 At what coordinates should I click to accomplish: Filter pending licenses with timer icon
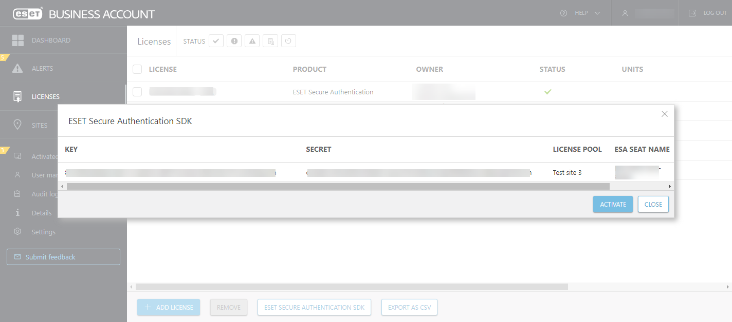point(288,41)
